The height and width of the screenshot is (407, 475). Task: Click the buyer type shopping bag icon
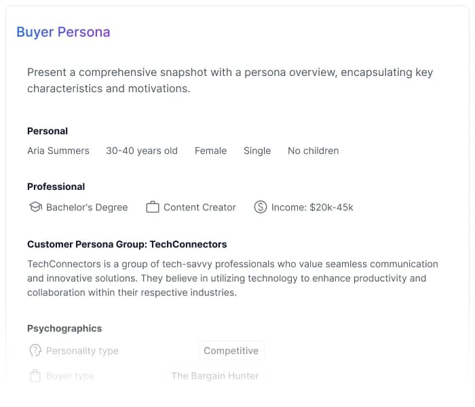[x=35, y=376]
